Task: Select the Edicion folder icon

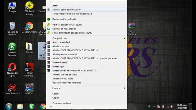Action: click(x=29, y=48)
